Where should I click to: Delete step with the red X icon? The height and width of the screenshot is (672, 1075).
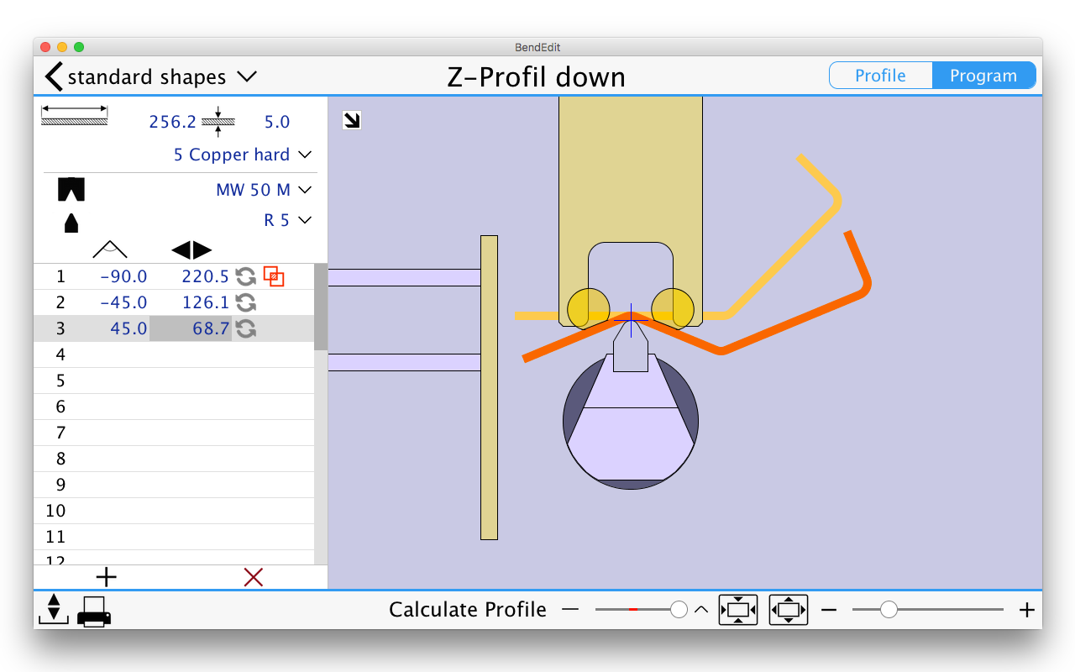click(x=253, y=577)
